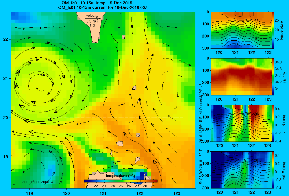Click '0.4' on the vel. E colorbar
289x196 pixels.
277,155
